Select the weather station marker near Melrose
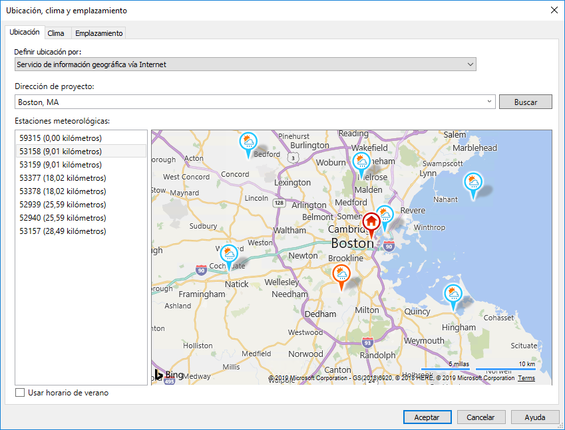Viewport: 565px width, 430px height. pos(361,161)
